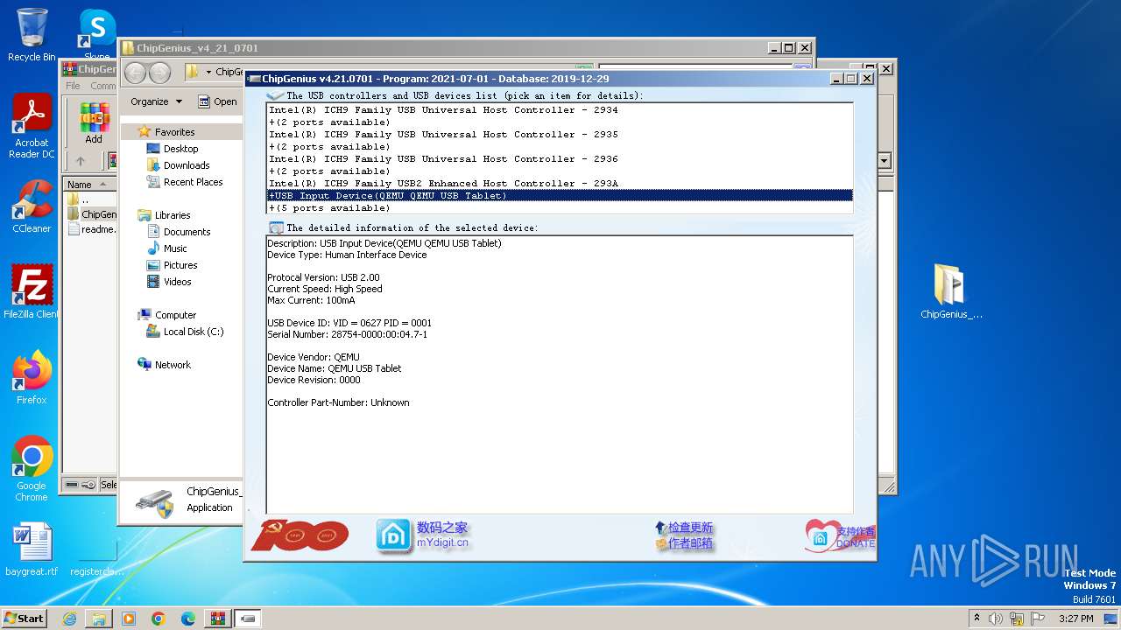The height and width of the screenshot is (630, 1121).
Task: Select the parent folder '..' entry in WinRAR
Action: 78,199
